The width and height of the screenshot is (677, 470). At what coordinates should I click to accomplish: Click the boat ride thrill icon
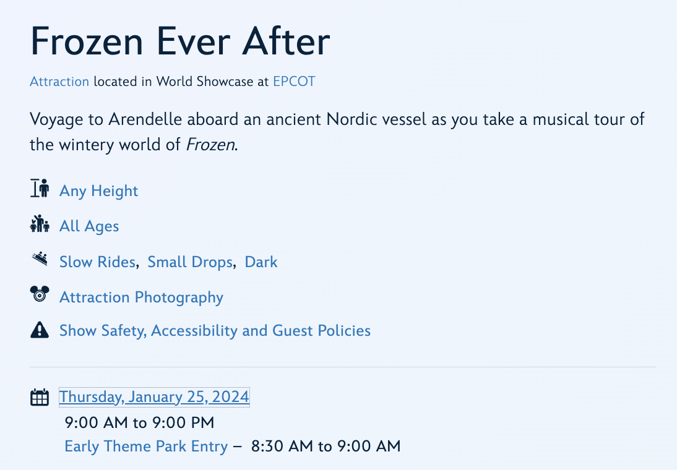pyautogui.click(x=39, y=260)
